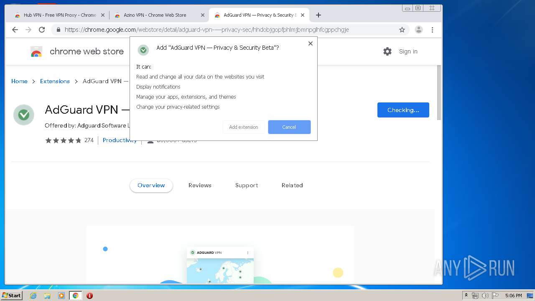The width and height of the screenshot is (535, 301).
Task: Click the address bar URL
Action: [206, 30]
